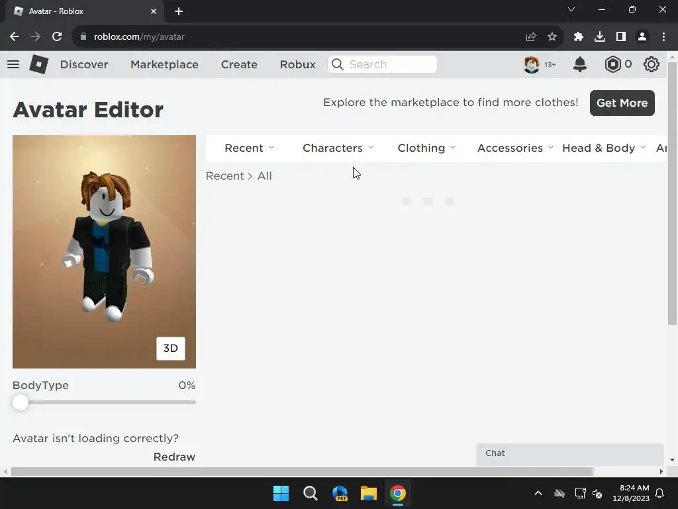
Task: Open Chrome downloads icon
Action: coord(600,37)
